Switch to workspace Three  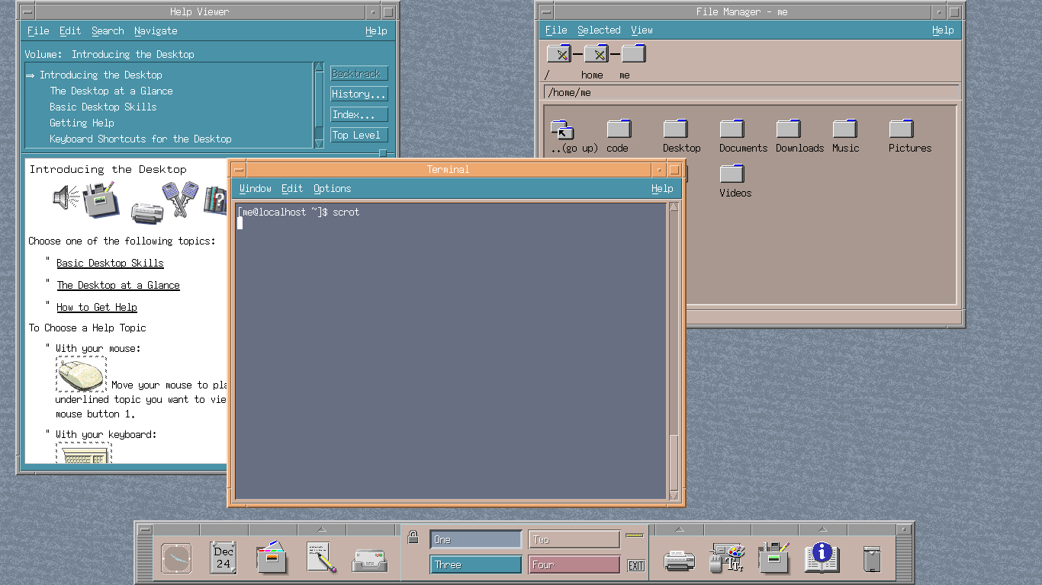click(475, 564)
